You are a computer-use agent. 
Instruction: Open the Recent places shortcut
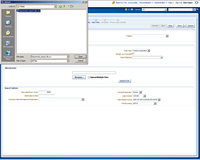click(8, 14)
